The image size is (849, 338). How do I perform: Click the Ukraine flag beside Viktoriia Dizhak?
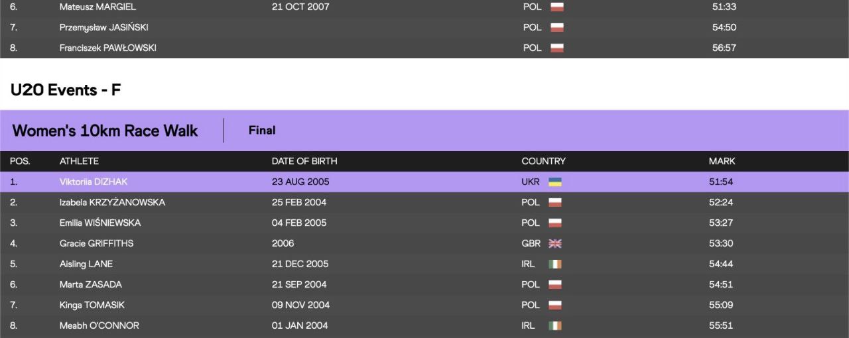(x=555, y=182)
